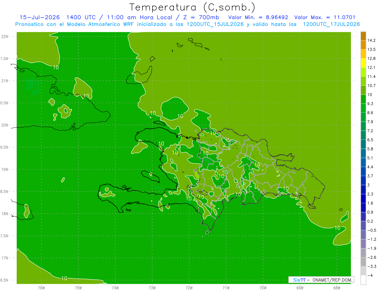378x292 pixels.
Task: Click the valid-until time "1200UTC_17JUL2026"
Action: click(331, 24)
